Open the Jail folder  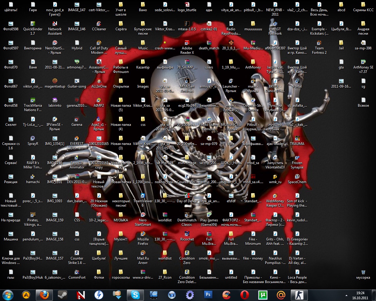(341, 45)
